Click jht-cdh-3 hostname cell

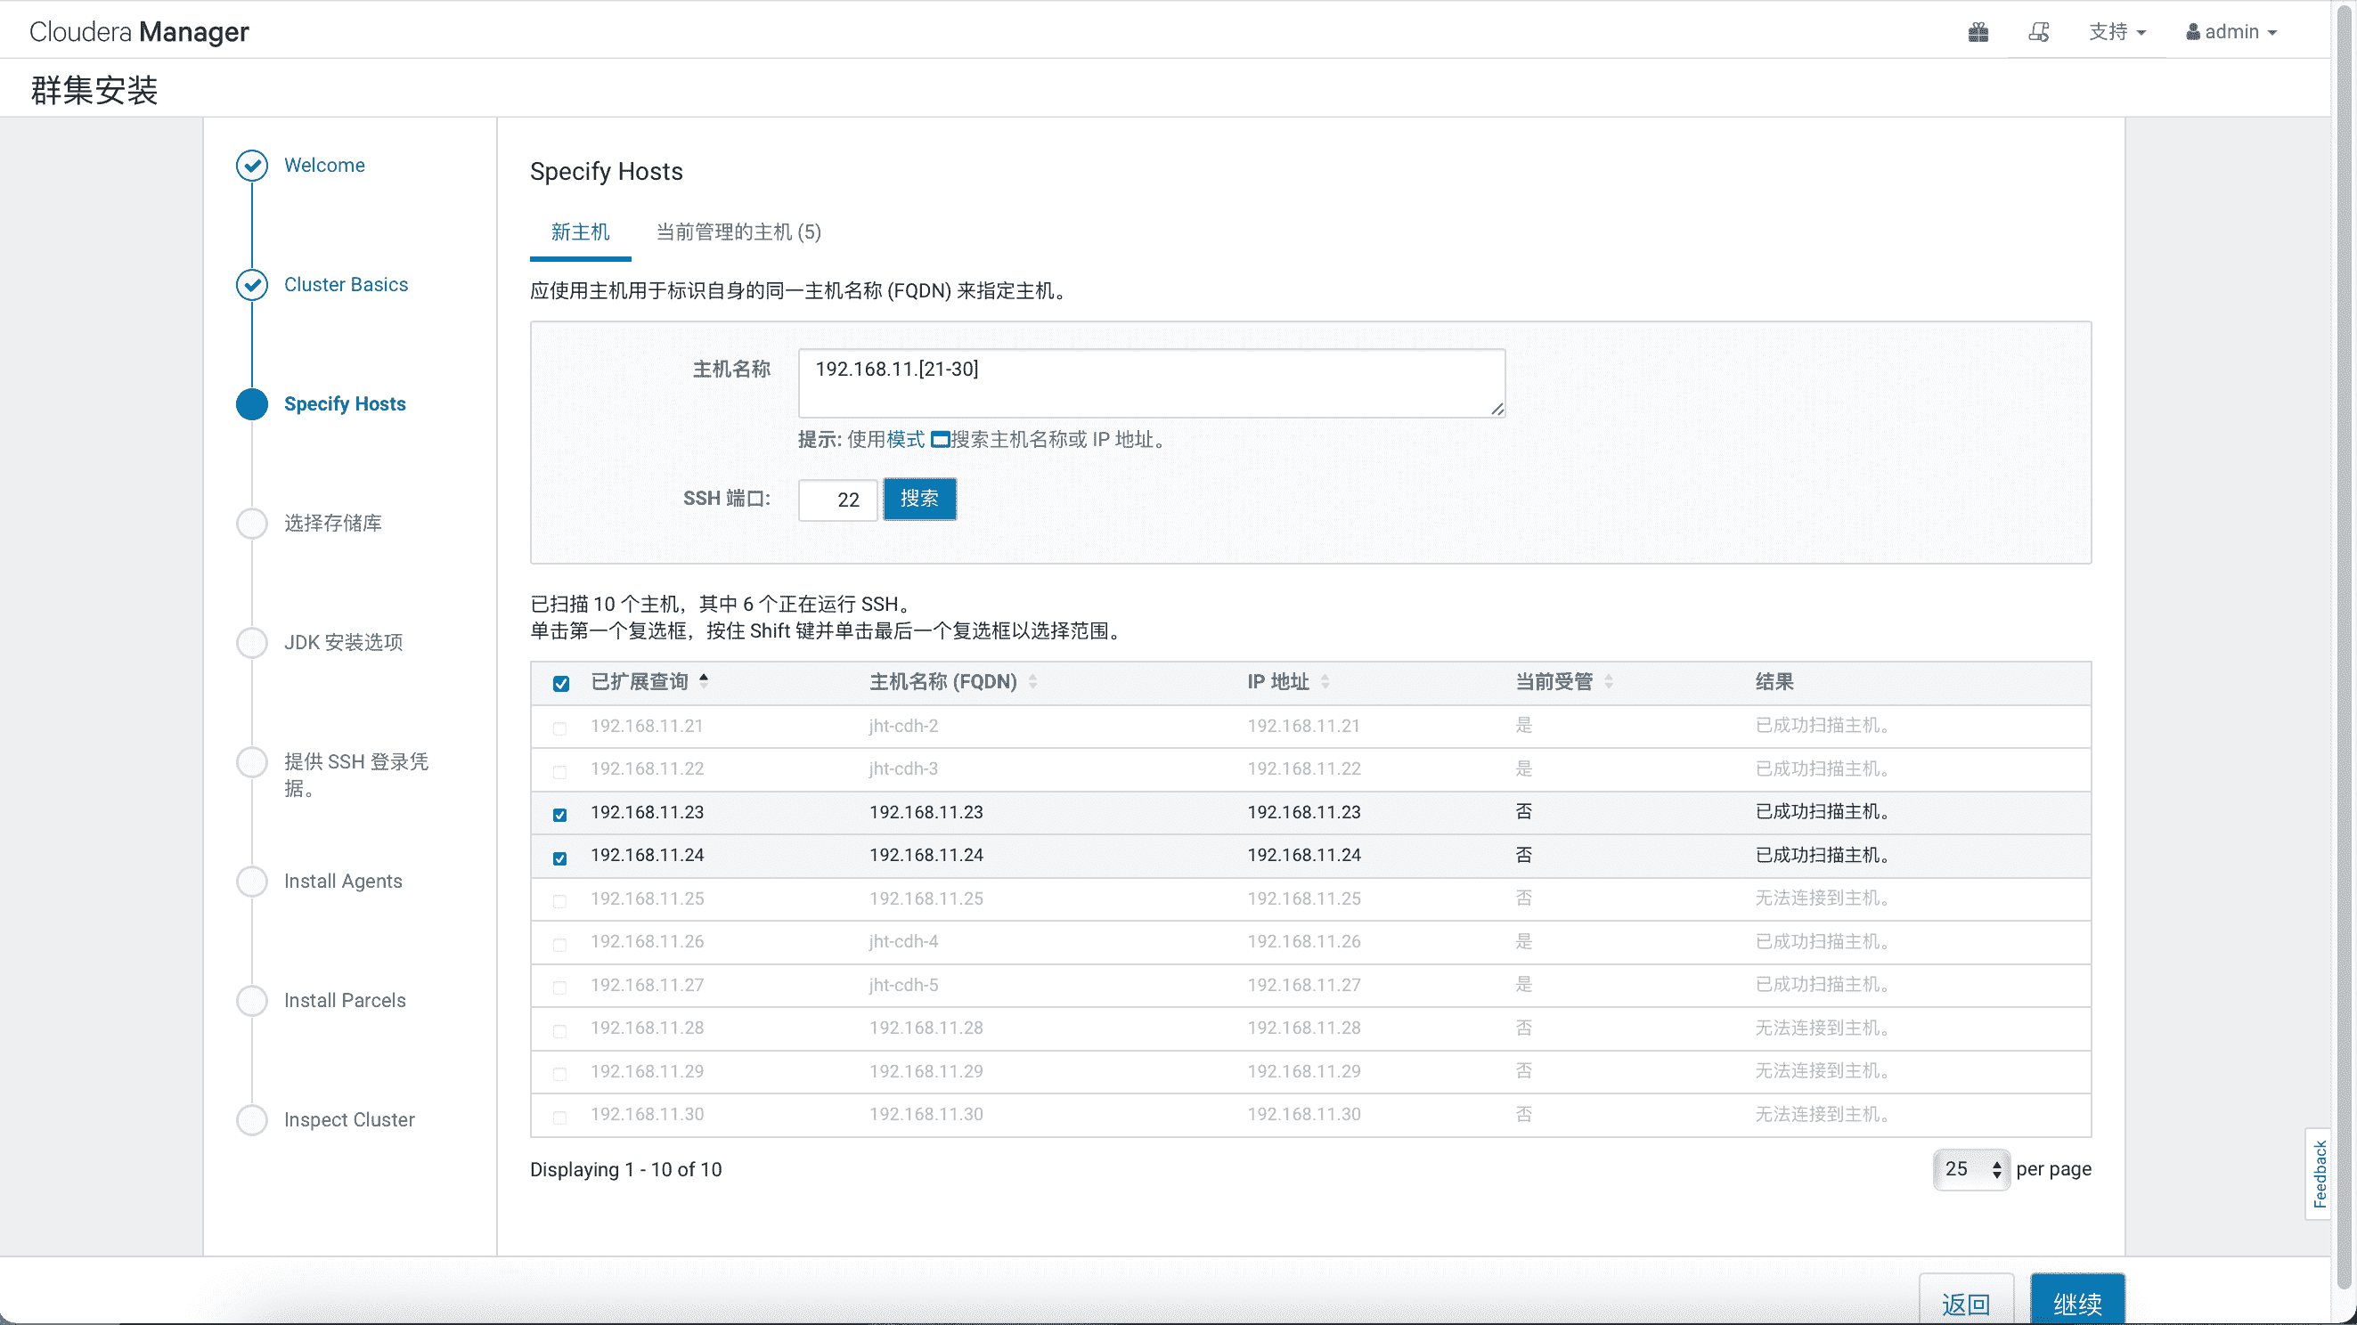click(x=903, y=769)
